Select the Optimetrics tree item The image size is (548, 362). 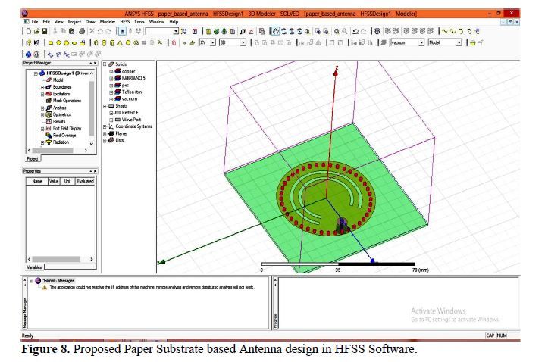point(62,115)
